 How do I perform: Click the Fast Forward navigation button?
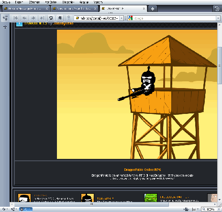click(x=42, y=18)
